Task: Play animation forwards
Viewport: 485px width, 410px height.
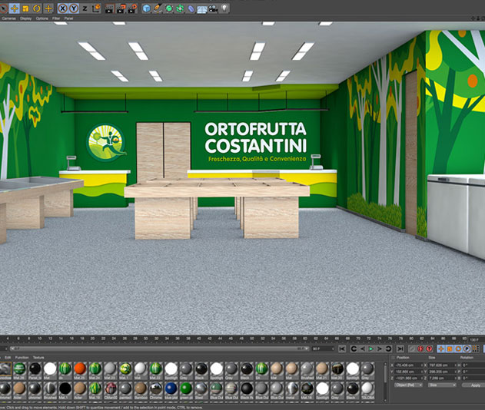Action: point(371,349)
